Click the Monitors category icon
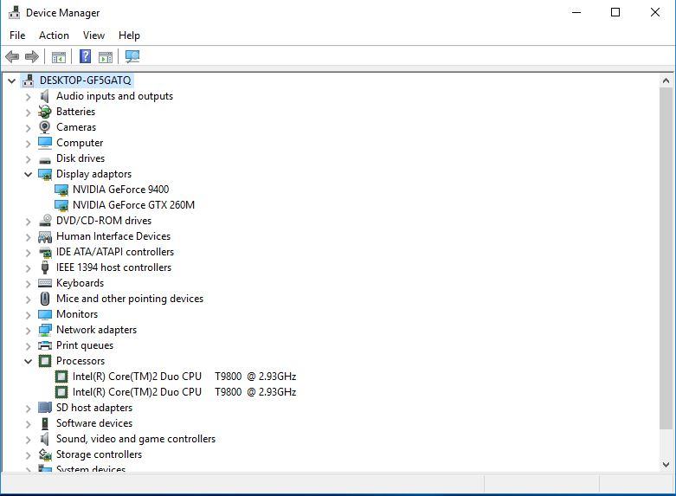This screenshot has height=496, width=676. [x=45, y=314]
